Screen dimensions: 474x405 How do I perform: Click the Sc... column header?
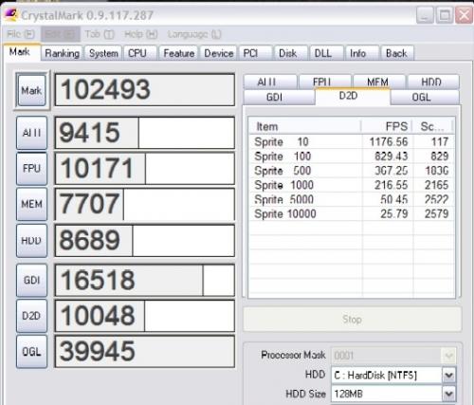tap(433, 126)
